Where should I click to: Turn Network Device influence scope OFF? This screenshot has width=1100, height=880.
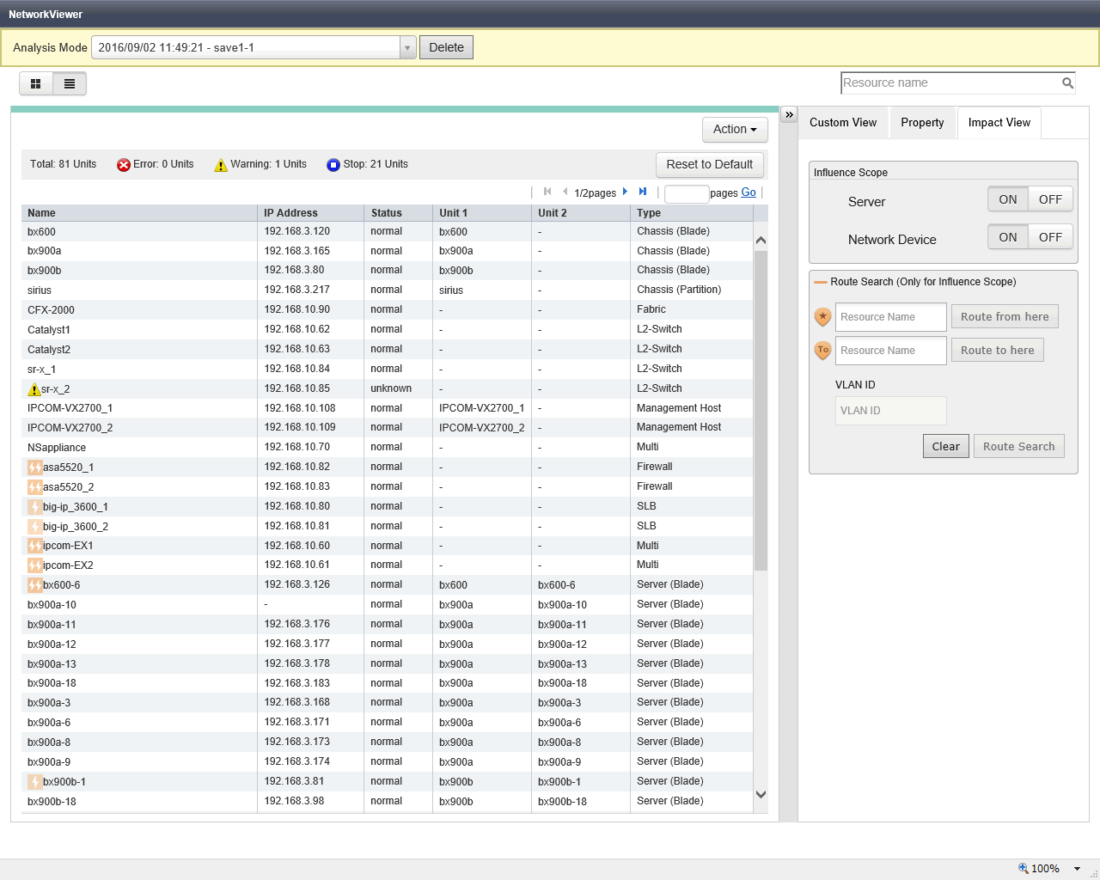[x=1050, y=237]
